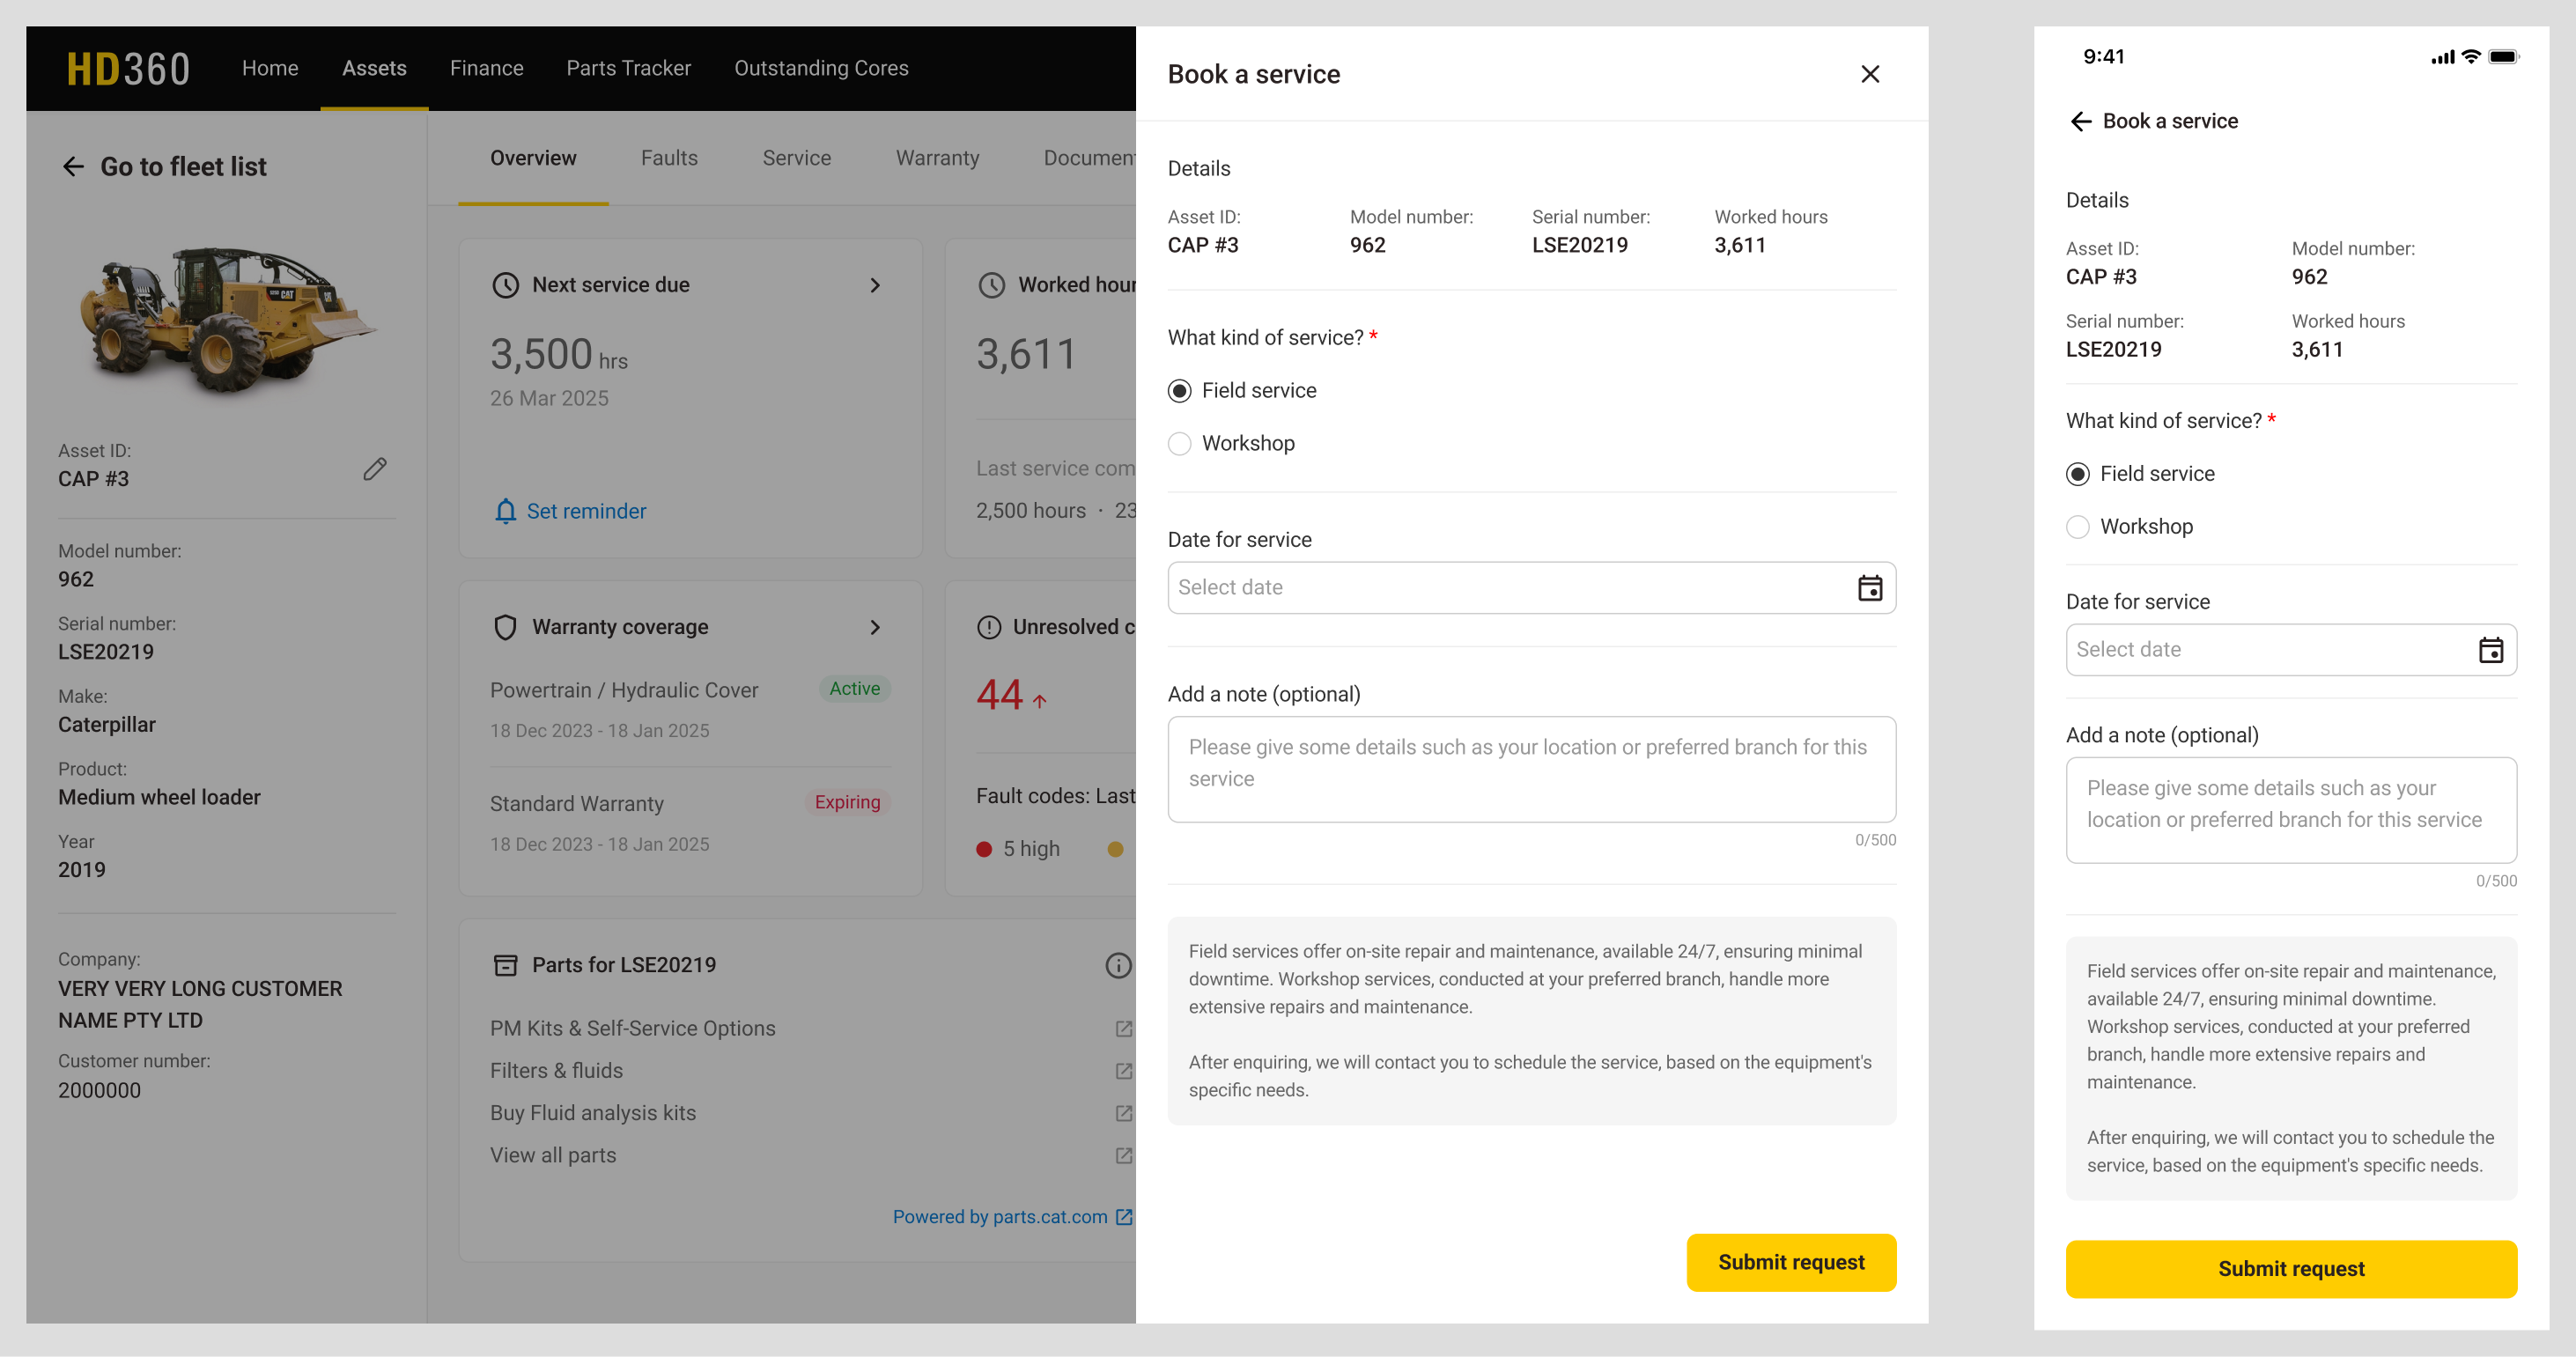Click the shield icon on Warranty coverage
This screenshot has height=1357, width=2576.
(506, 627)
